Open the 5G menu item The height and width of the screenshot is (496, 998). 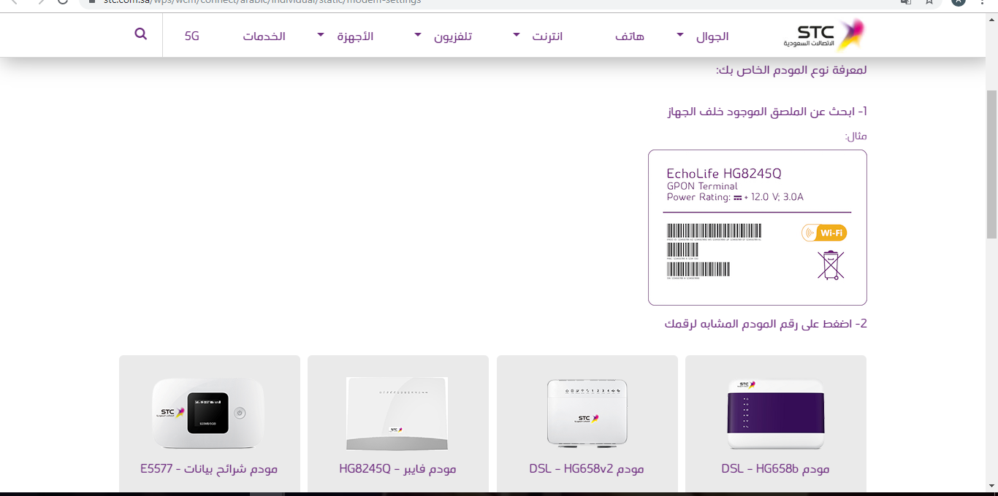tap(191, 36)
